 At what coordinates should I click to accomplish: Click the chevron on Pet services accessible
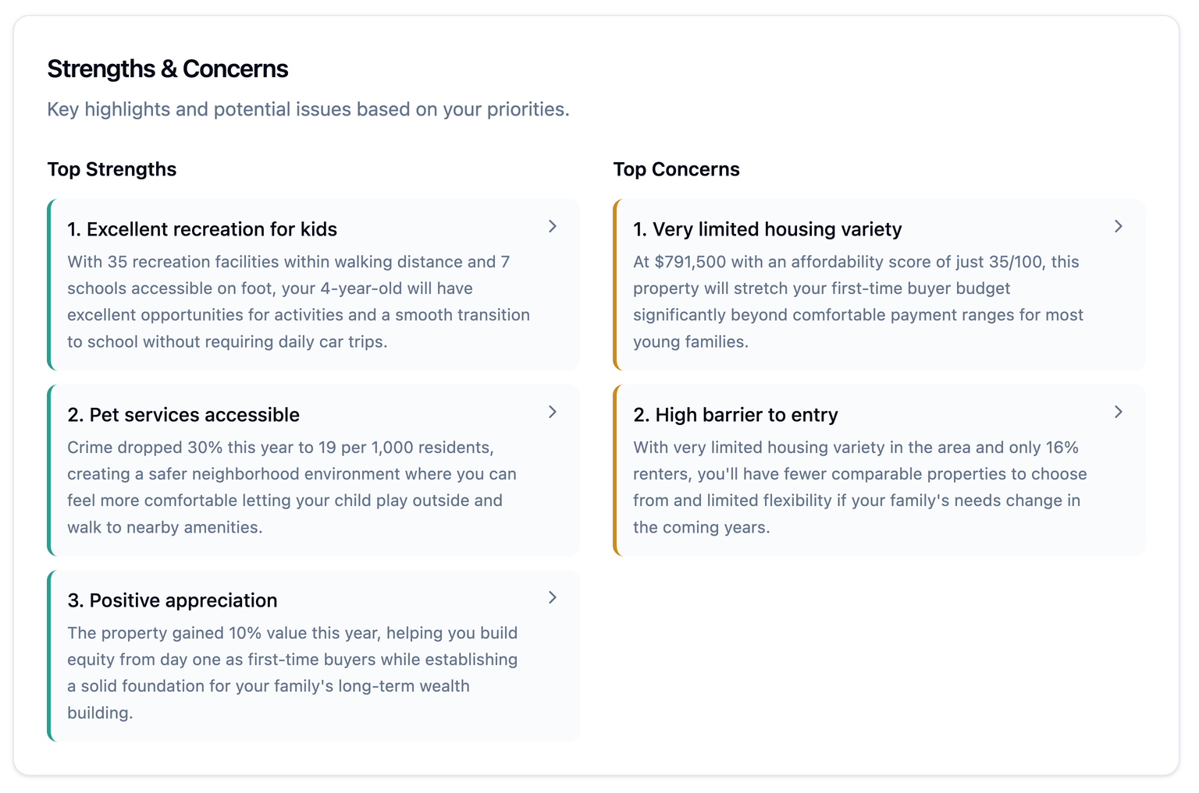point(552,412)
